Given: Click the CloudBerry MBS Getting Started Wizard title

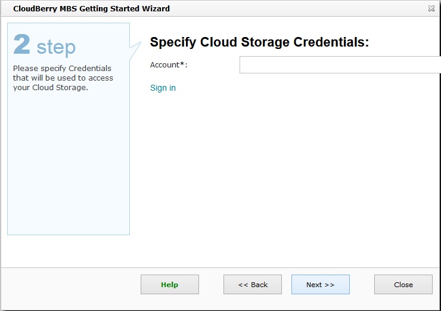Looking at the screenshot, I should (x=91, y=9).
